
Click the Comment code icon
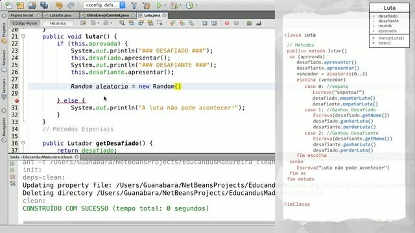pyautogui.click(x=249, y=23)
